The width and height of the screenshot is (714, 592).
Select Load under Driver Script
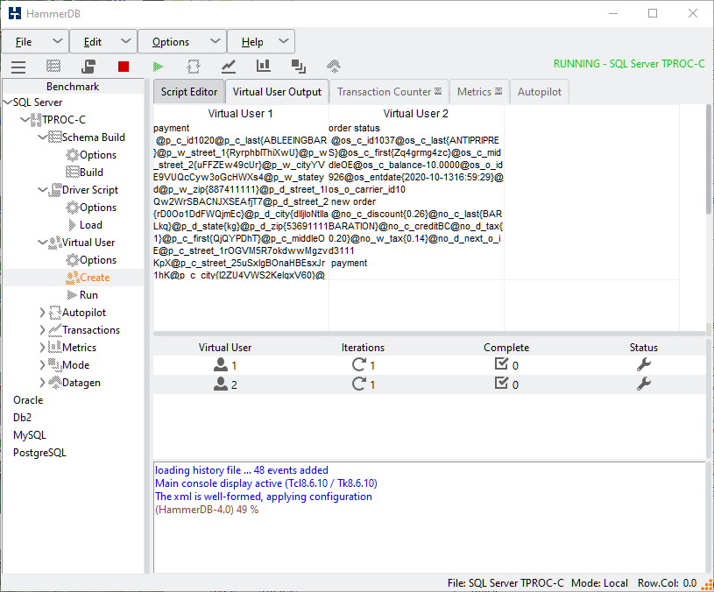click(85, 225)
